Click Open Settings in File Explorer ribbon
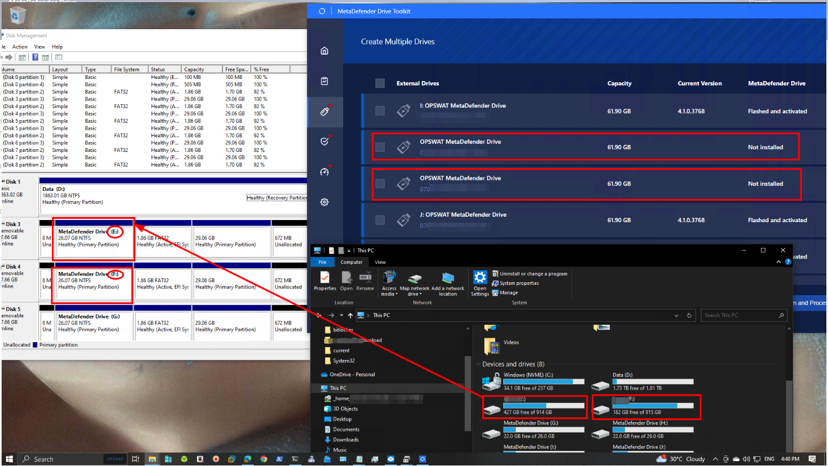Screen dimensions: 828x466 pyautogui.click(x=479, y=283)
